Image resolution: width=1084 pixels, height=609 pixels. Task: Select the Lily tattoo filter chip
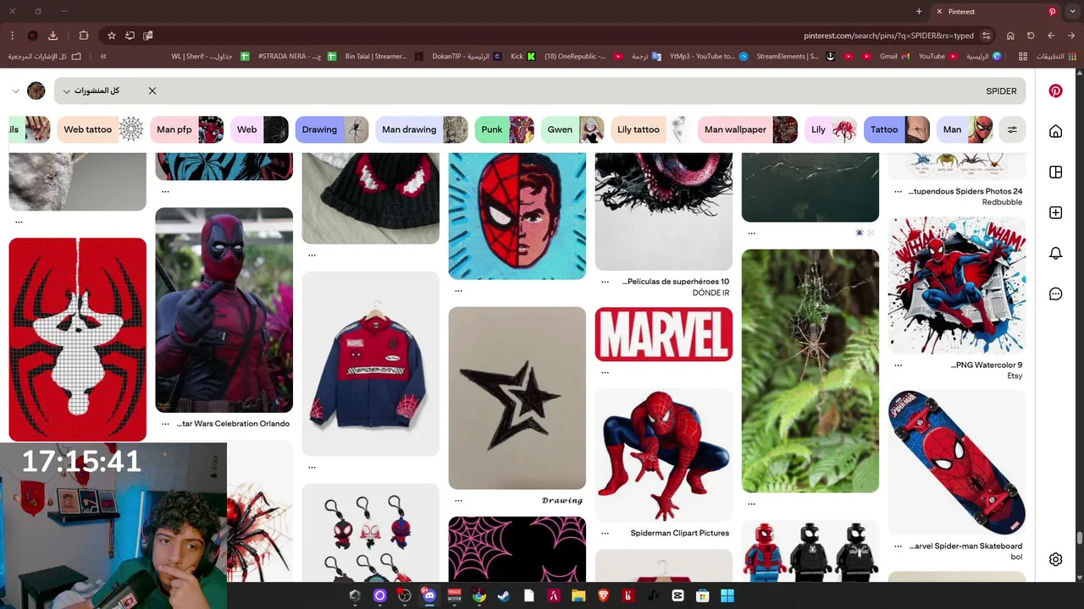pos(651,129)
